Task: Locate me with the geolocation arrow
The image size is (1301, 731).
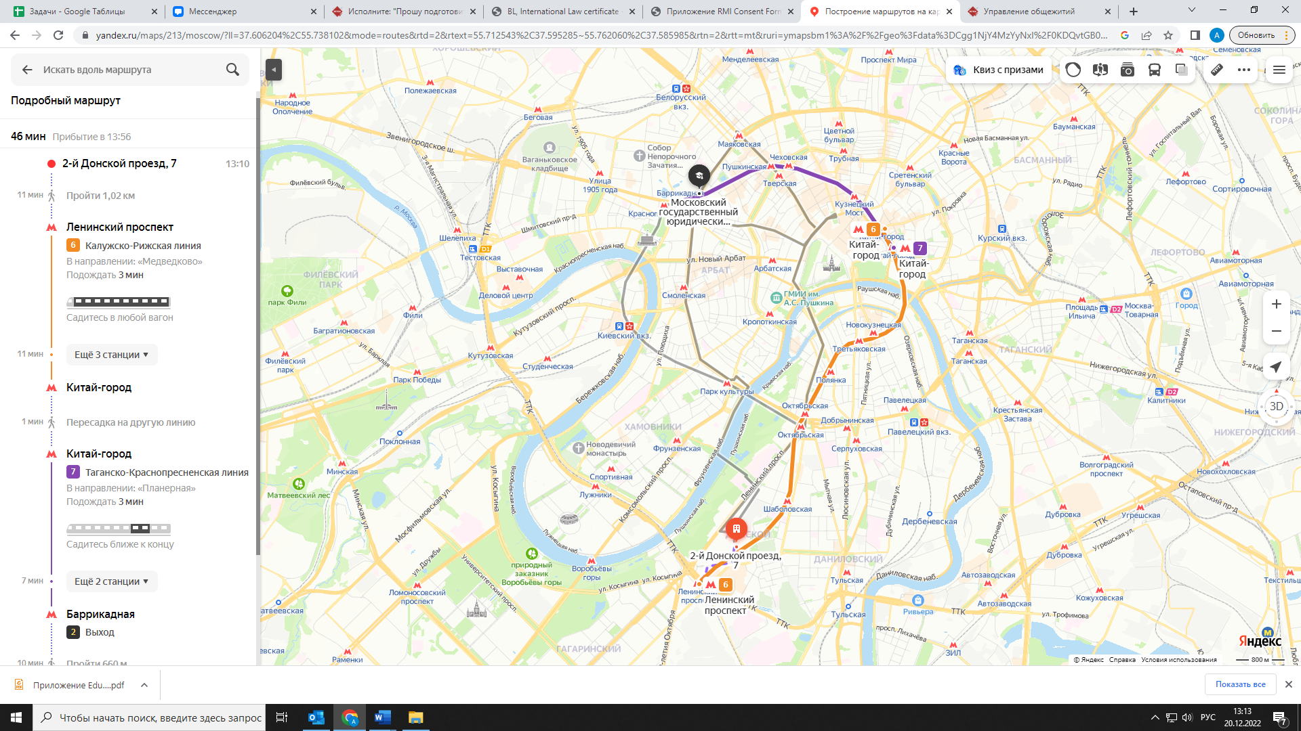Action: click(x=1277, y=367)
